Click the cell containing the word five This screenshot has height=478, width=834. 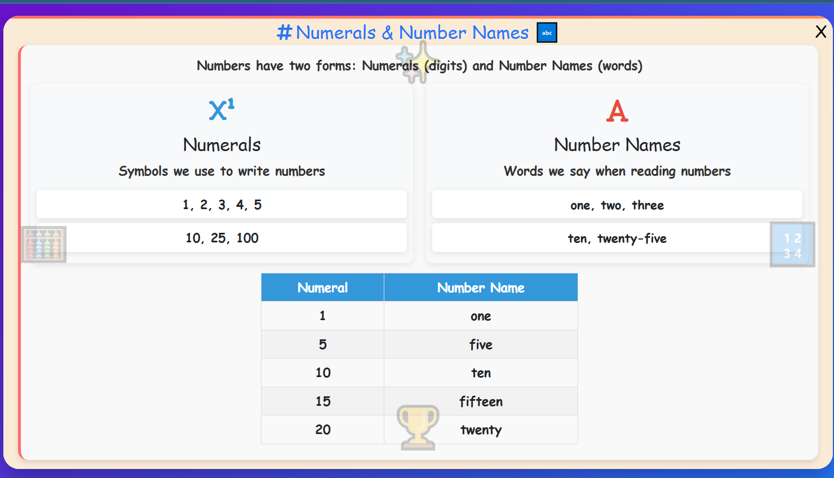(x=481, y=344)
